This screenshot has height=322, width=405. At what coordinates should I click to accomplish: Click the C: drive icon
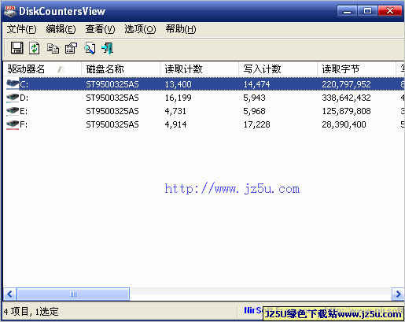click(13, 84)
